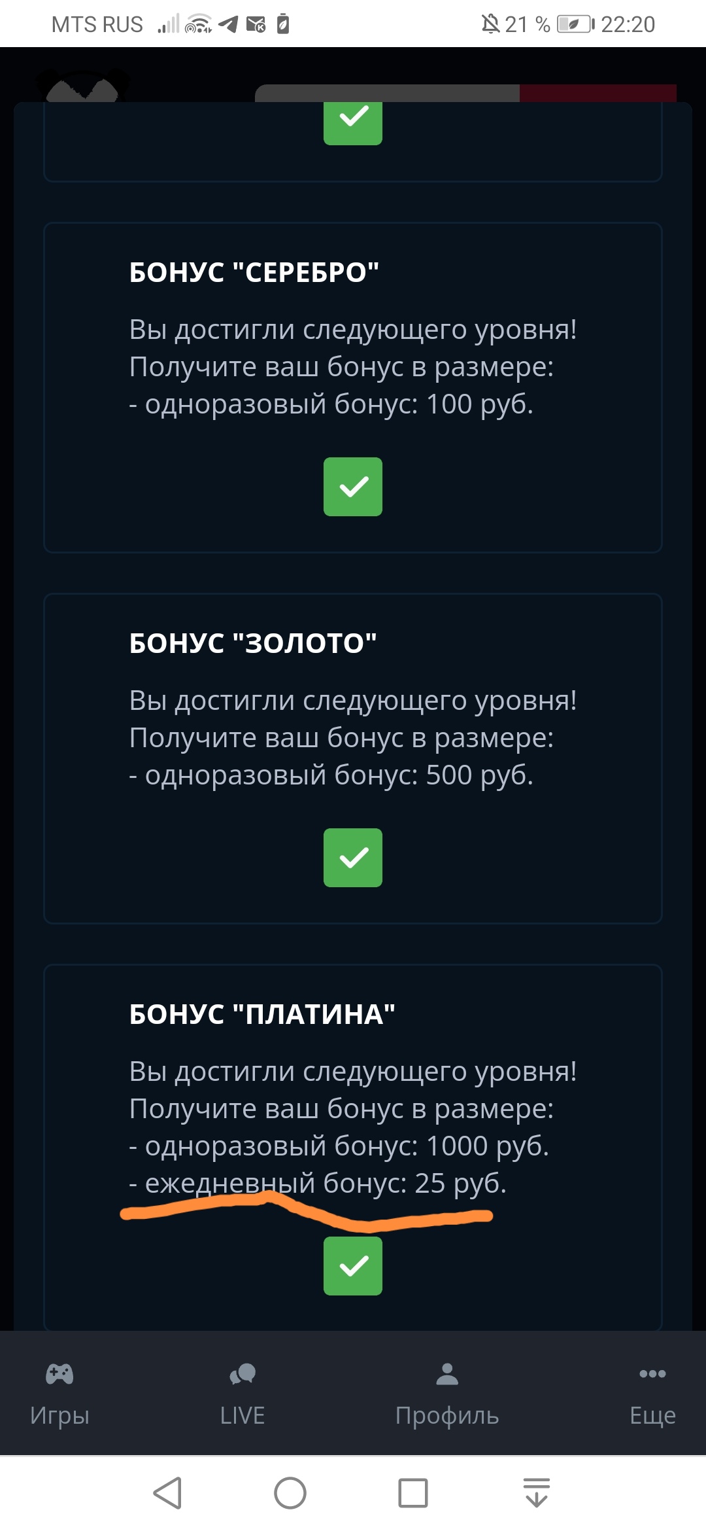Tap the Еще three-dots icon
This screenshot has height=1531, width=706.
pos(652,1374)
